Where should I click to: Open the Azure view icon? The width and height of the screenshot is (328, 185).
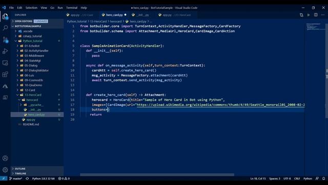5,86
